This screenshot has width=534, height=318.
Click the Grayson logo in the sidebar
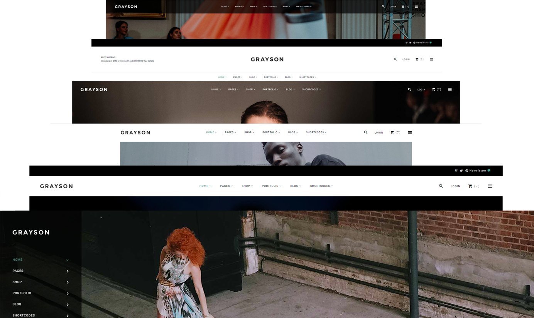pyautogui.click(x=31, y=233)
